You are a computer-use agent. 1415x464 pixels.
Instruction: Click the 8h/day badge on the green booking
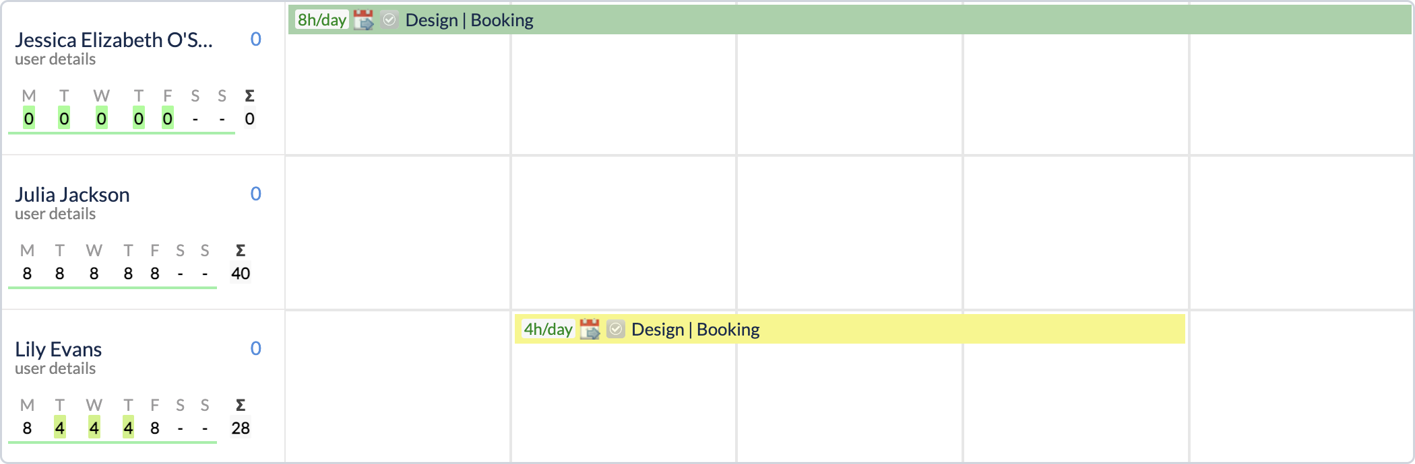(322, 20)
